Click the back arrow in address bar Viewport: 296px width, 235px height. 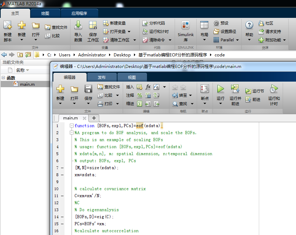4,55
